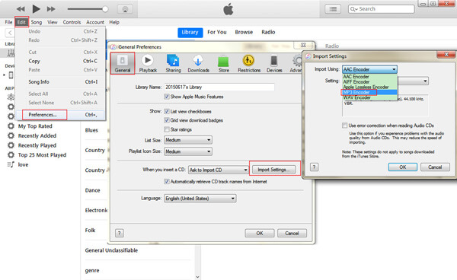Viewport: 457px width, 280px height.
Task: Open the Import Using dropdown
Action: click(x=369, y=69)
